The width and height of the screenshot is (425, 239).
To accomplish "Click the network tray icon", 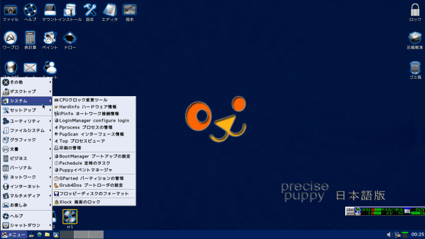I will point(397,234).
